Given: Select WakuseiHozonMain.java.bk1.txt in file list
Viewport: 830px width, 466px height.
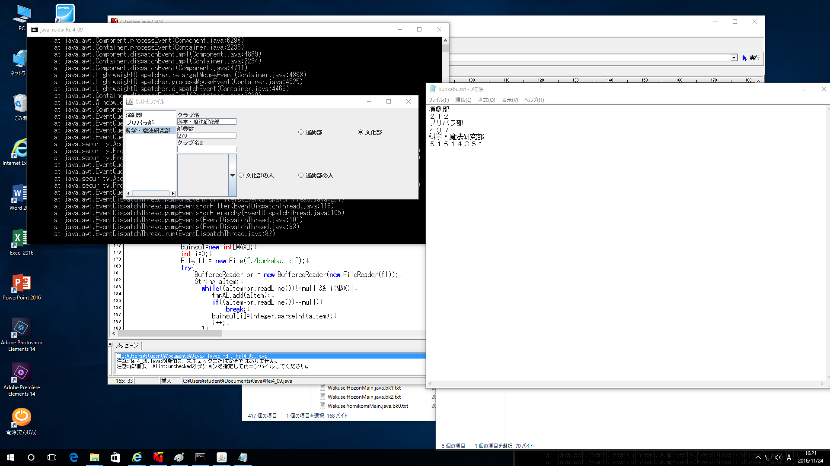Looking at the screenshot, I should point(364,388).
